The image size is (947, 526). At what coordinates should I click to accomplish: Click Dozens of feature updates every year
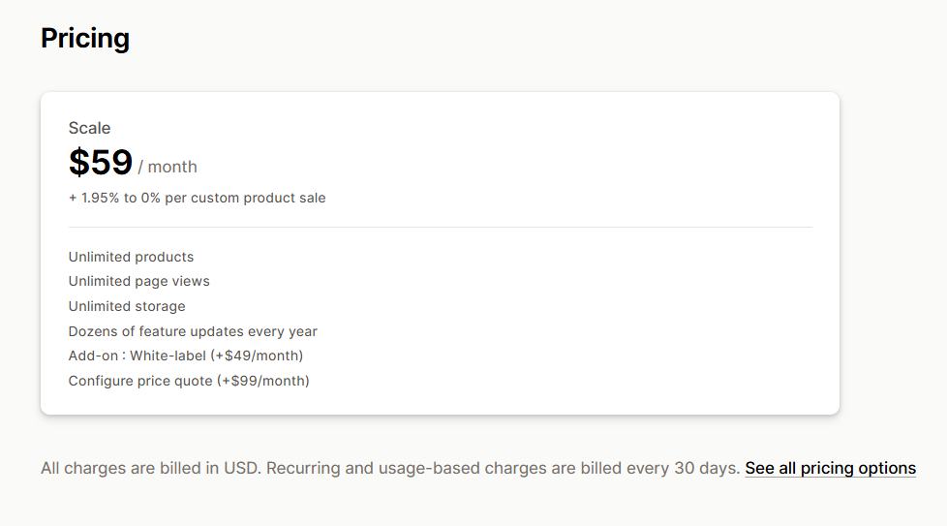[x=193, y=331]
